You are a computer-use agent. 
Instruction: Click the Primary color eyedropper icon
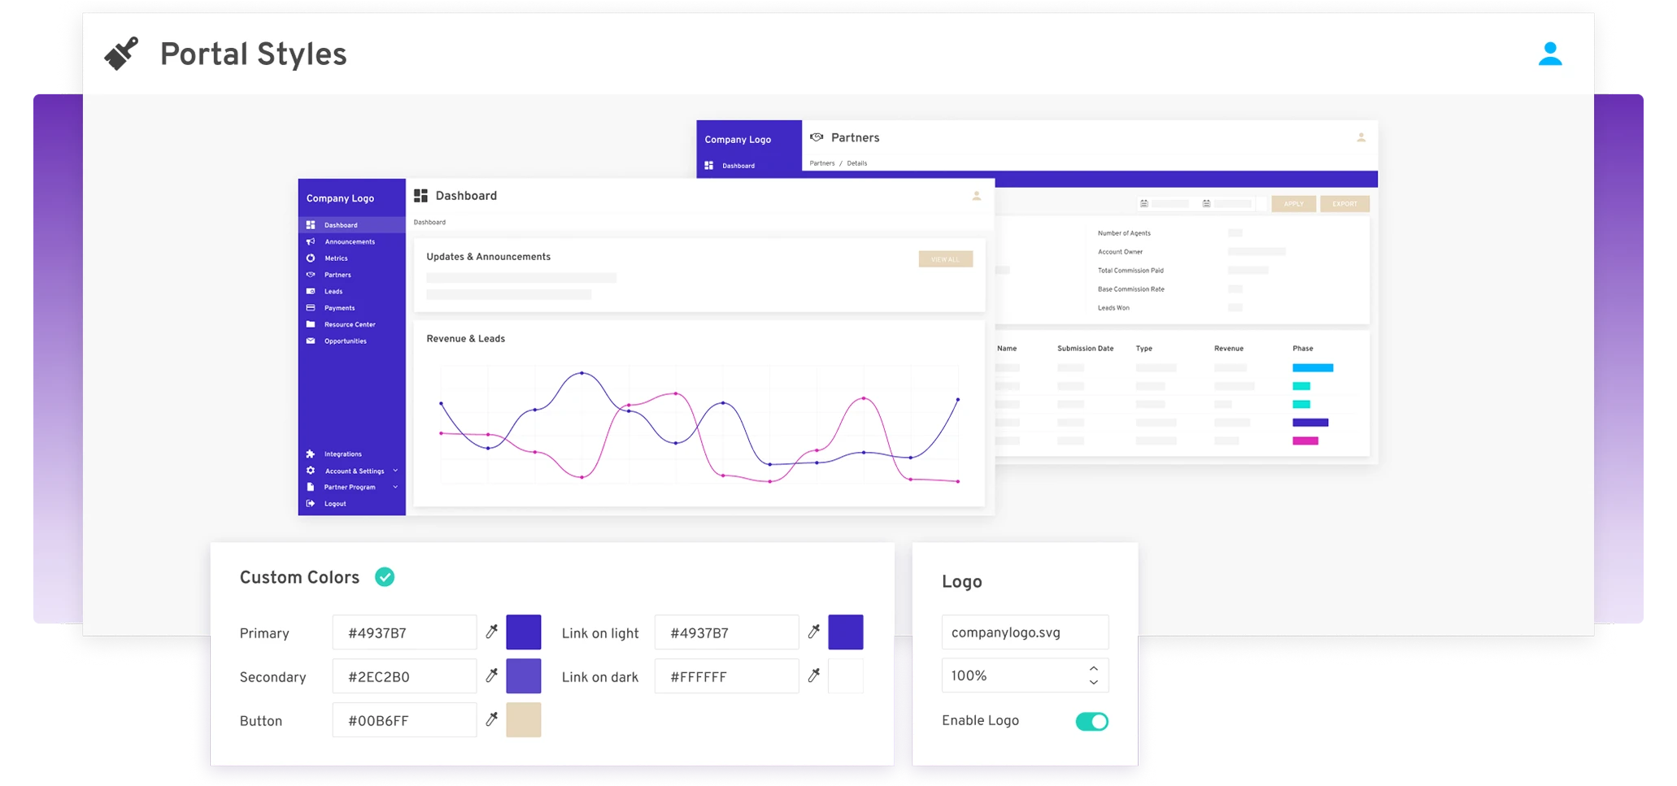click(x=491, y=632)
